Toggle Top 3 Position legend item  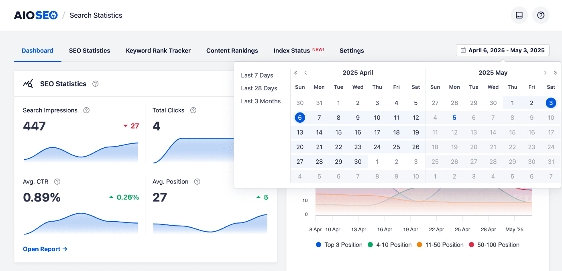339,245
